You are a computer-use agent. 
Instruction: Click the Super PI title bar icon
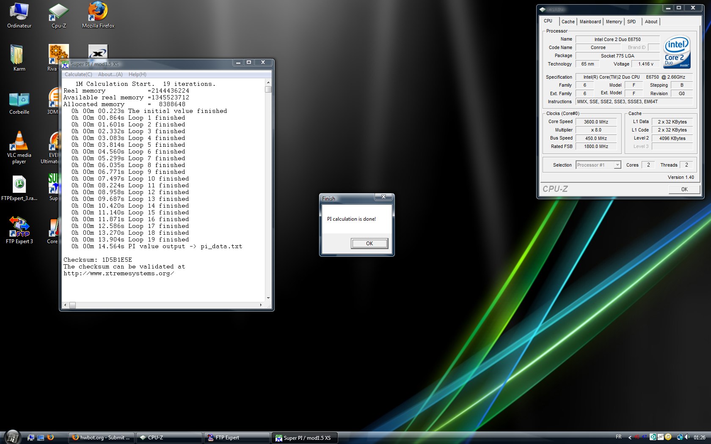pos(65,64)
